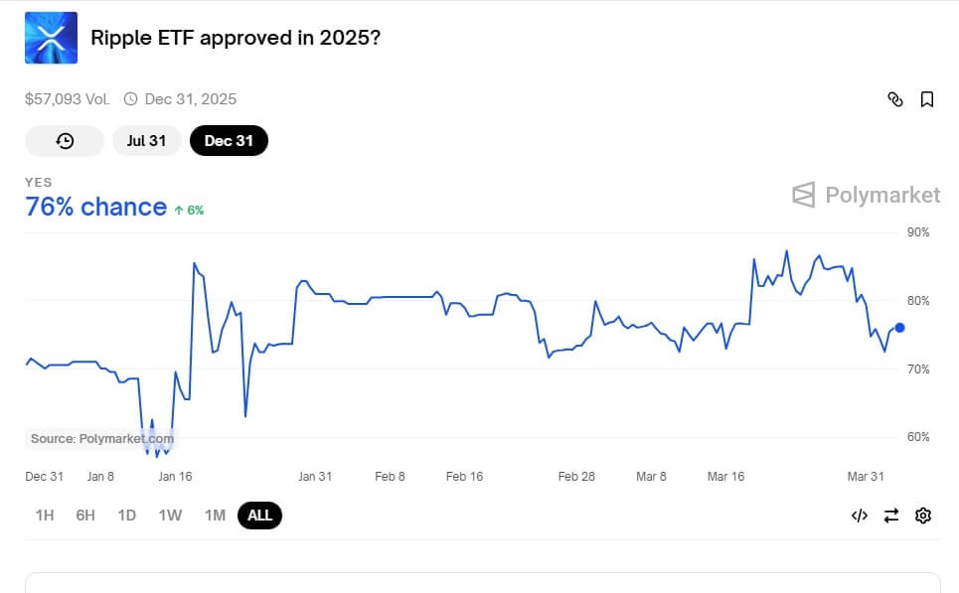Image resolution: width=959 pixels, height=593 pixels.
Task: Switch chart range to 1H
Action: [45, 515]
